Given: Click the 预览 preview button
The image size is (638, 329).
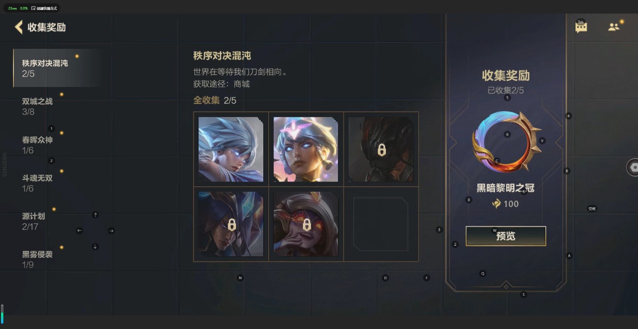Looking at the screenshot, I should coord(506,236).
